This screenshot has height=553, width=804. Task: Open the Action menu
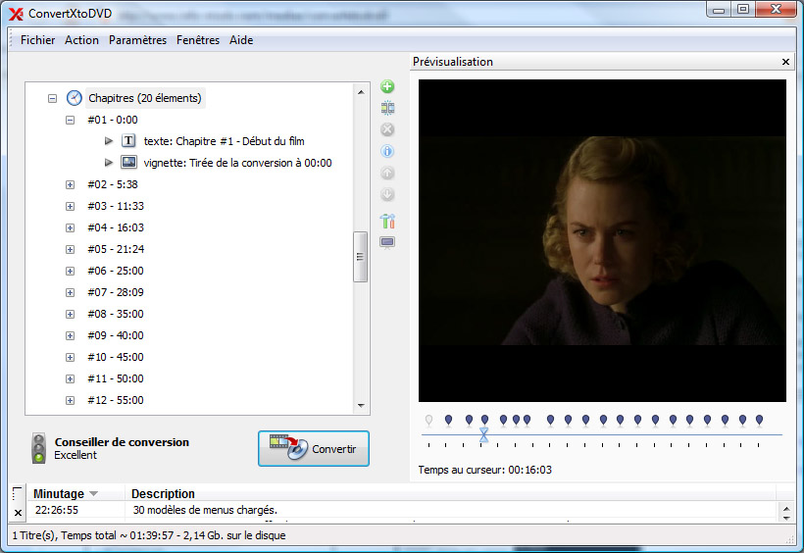click(x=81, y=40)
